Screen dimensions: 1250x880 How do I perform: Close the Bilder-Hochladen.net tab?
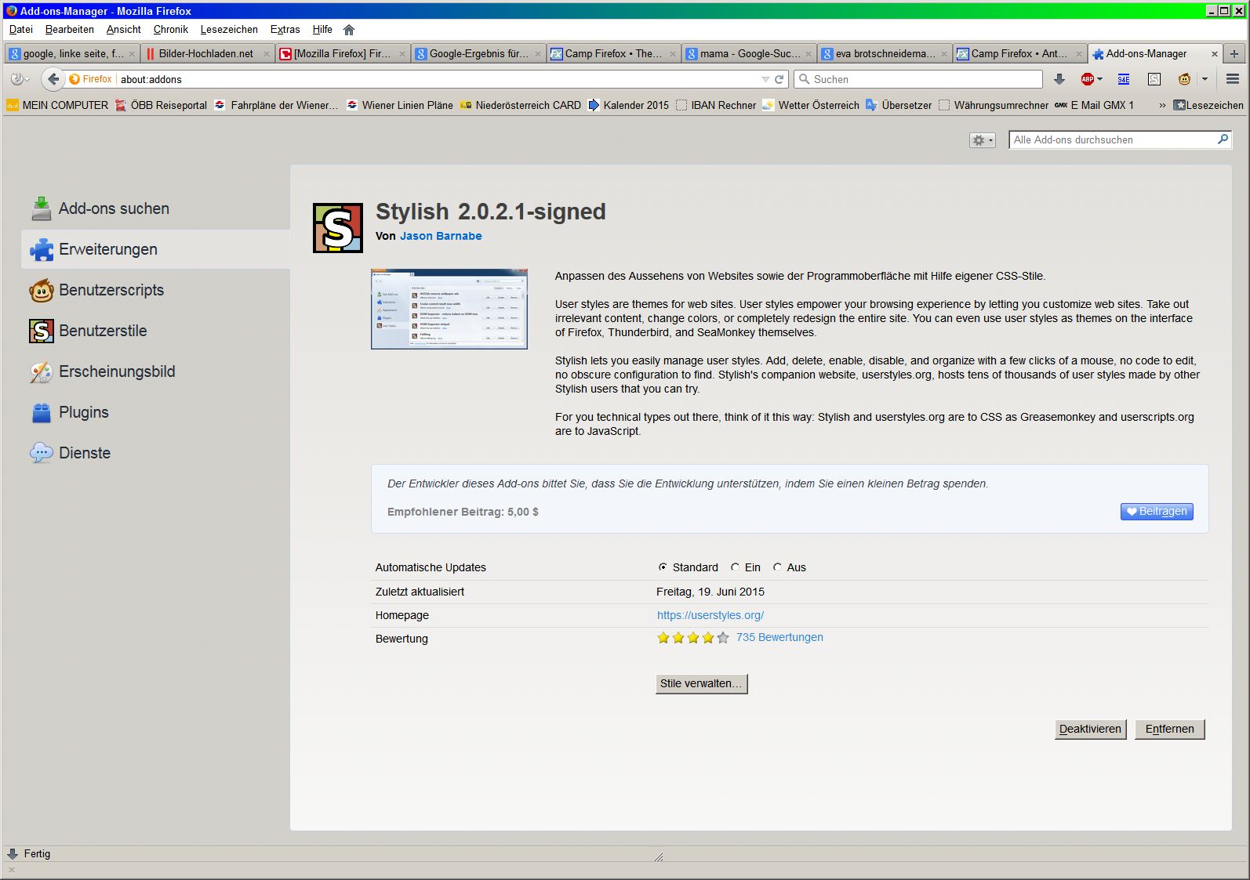(267, 54)
